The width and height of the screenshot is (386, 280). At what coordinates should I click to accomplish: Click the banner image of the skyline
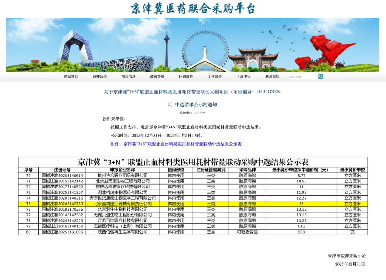(193, 45)
